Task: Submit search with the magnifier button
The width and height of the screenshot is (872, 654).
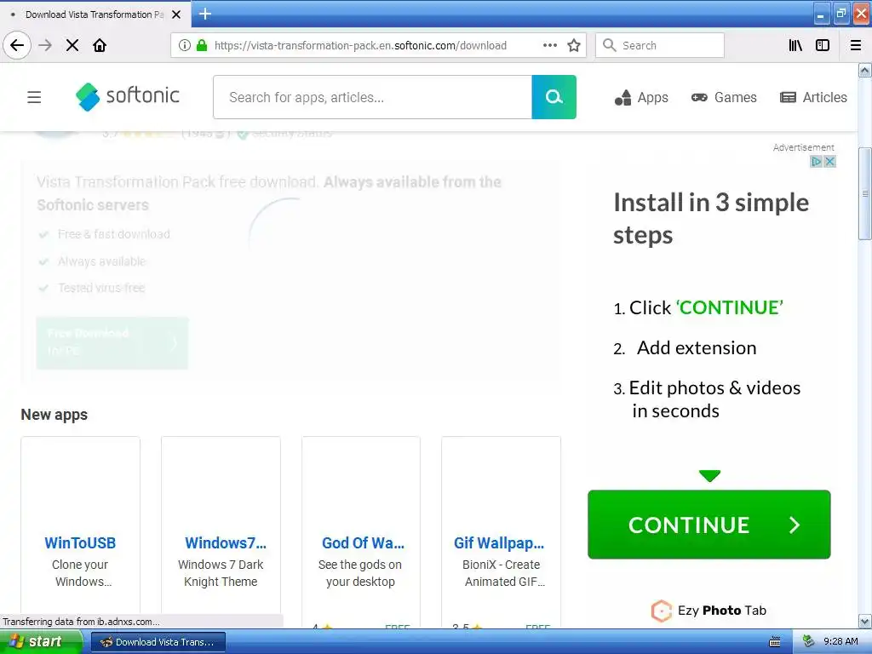Action: click(x=554, y=97)
